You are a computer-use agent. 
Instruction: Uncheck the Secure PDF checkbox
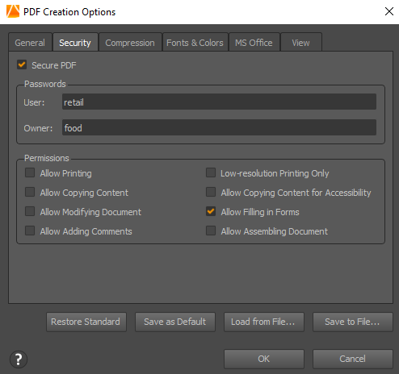coord(22,64)
